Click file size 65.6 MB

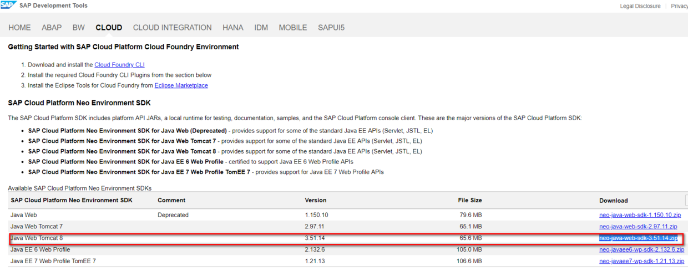coord(470,238)
